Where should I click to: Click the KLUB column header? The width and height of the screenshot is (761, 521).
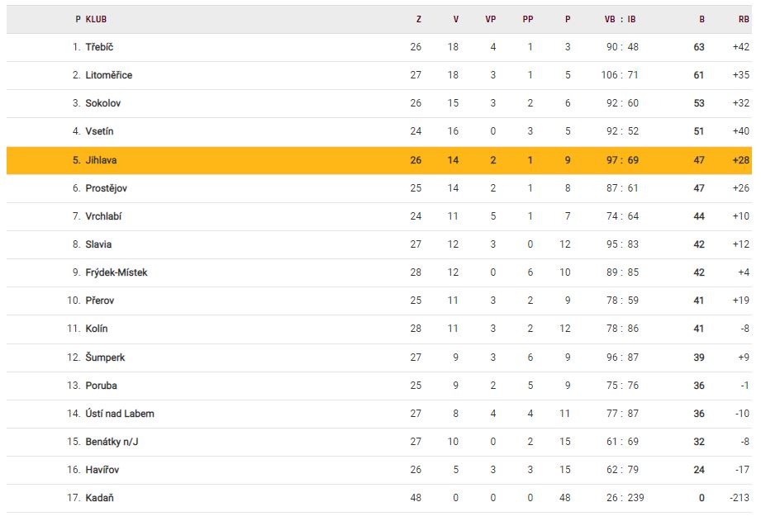coord(96,19)
